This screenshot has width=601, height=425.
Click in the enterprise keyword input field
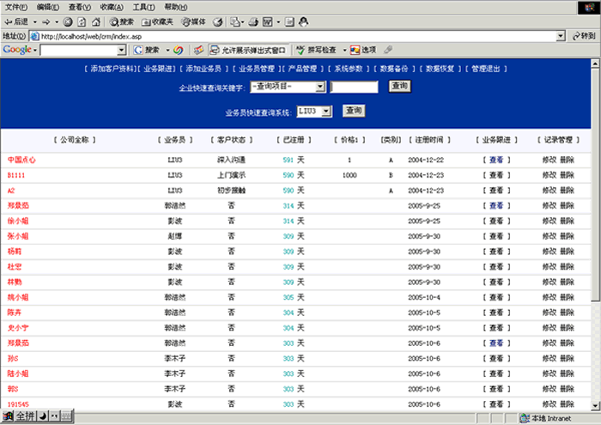[354, 87]
